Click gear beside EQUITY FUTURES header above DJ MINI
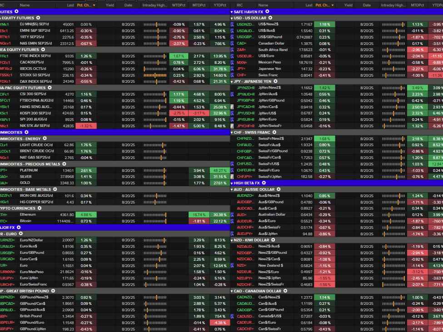The image size is (443, 332). [38, 18]
